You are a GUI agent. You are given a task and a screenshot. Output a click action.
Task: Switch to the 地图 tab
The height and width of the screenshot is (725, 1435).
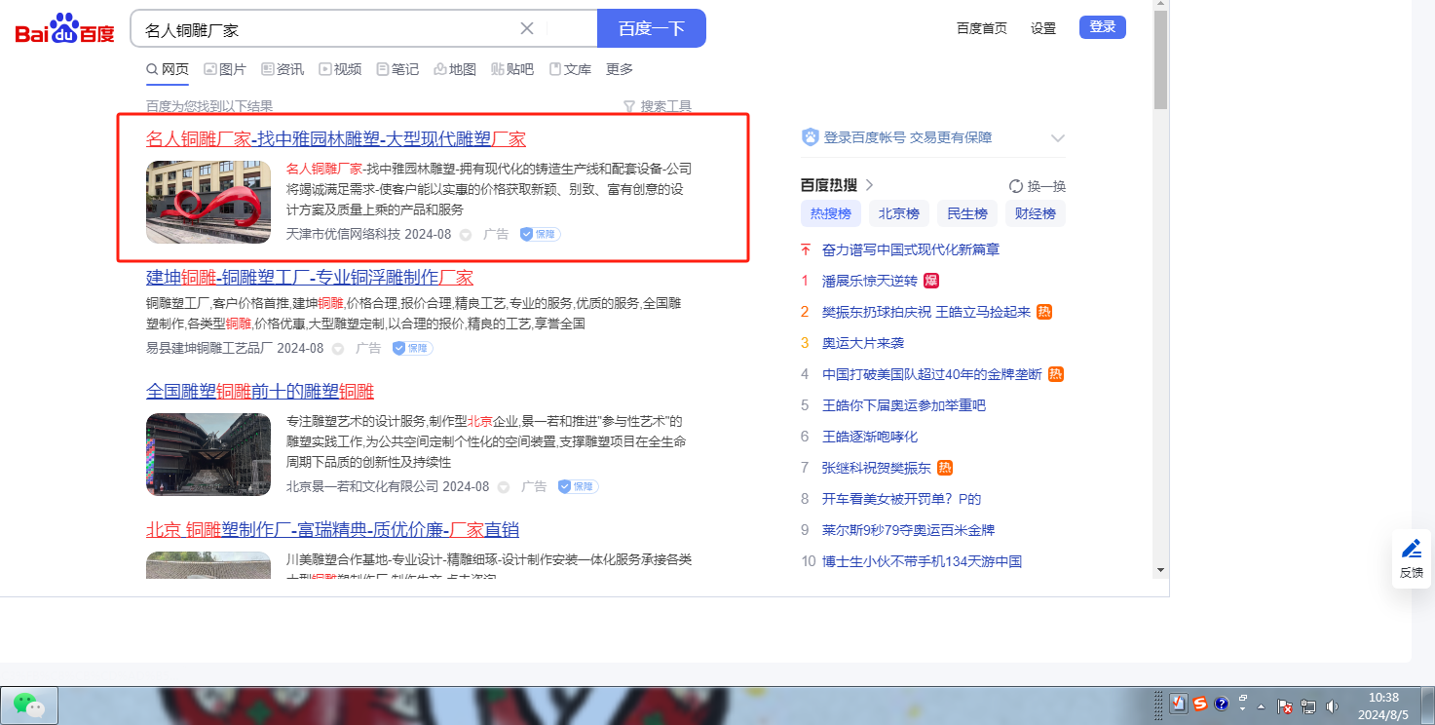tap(455, 69)
